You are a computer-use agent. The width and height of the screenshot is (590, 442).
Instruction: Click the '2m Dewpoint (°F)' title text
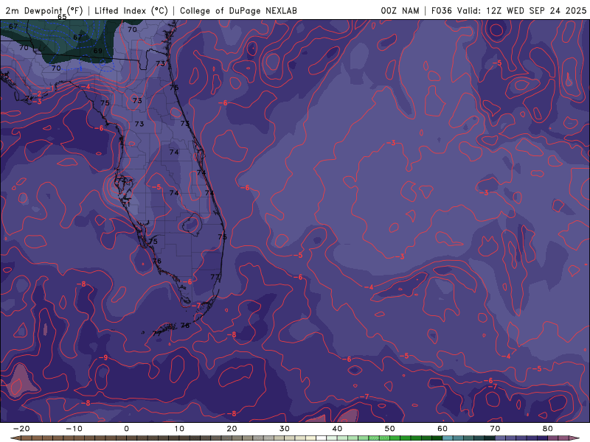pyautogui.click(x=44, y=10)
